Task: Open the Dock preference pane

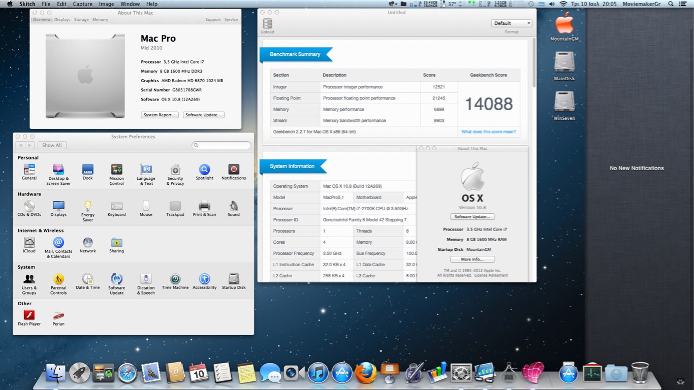Action: click(88, 172)
